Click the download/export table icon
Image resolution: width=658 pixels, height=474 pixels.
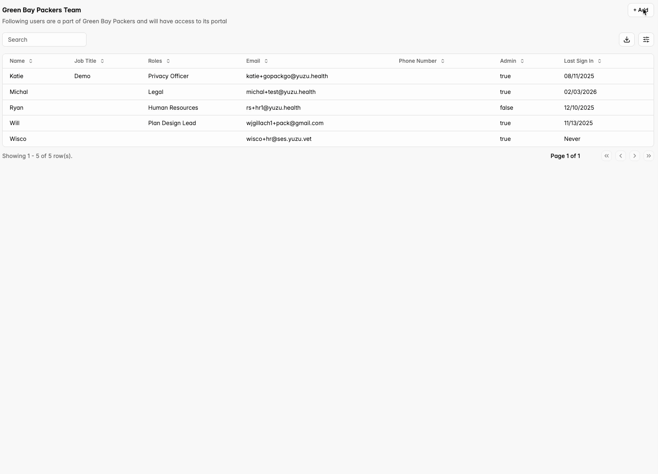[x=626, y=39]
